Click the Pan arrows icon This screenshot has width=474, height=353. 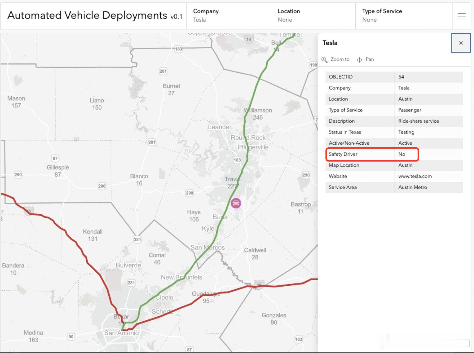(359, 60)
